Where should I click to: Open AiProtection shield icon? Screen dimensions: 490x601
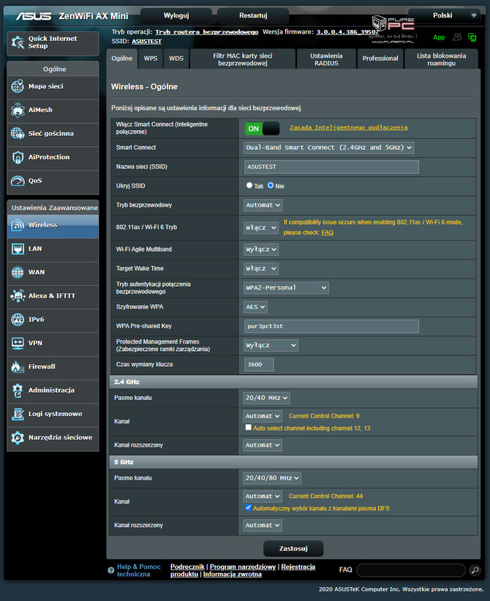(x=18, y=157)
